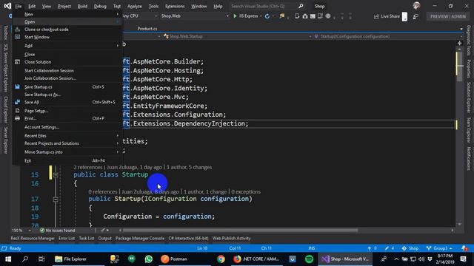
Task: Open the Extensions menu
Action: 175,6
